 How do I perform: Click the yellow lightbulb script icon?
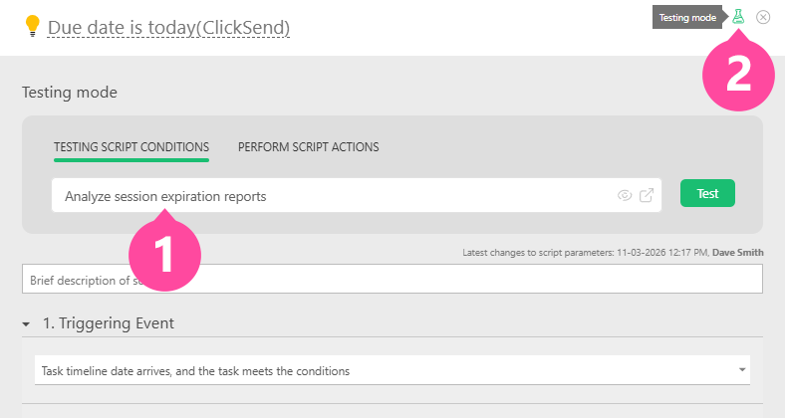(32, 27)
